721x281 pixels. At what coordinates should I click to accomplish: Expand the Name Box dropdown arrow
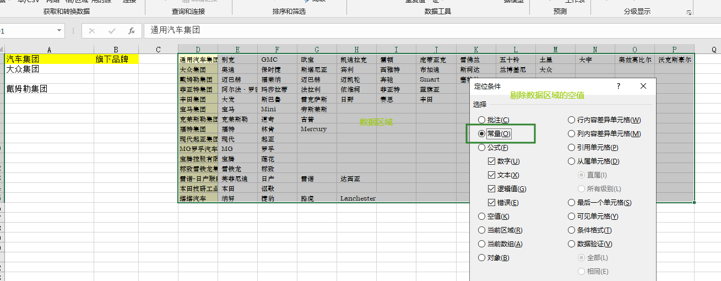point(59,31)
